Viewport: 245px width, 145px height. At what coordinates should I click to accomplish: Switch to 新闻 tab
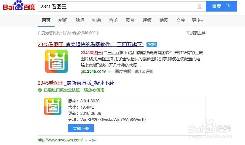coord(63,20)
